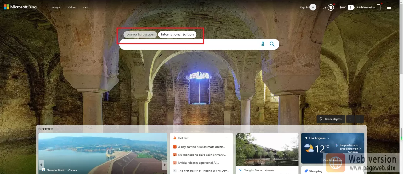Go to previous Discover carousel slide
403x174 pixels.
point(41,165)
